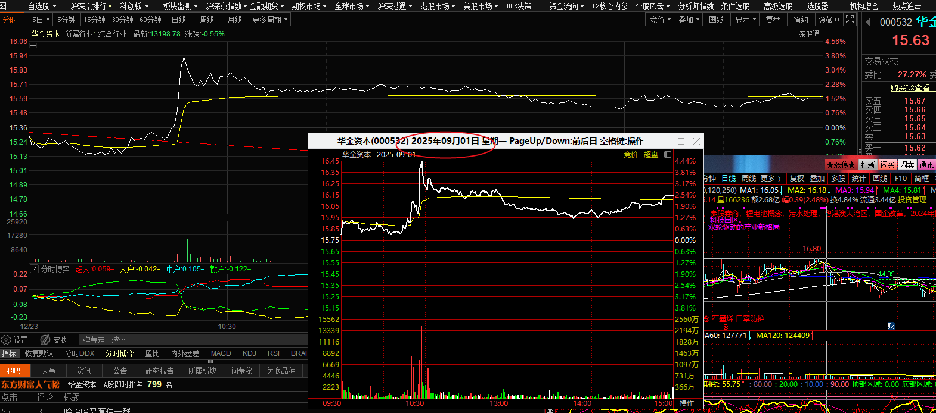Select the 量比 indicator
Viewport: 936px width, 413px height.
pyautogui.click(x=153, y=353)
